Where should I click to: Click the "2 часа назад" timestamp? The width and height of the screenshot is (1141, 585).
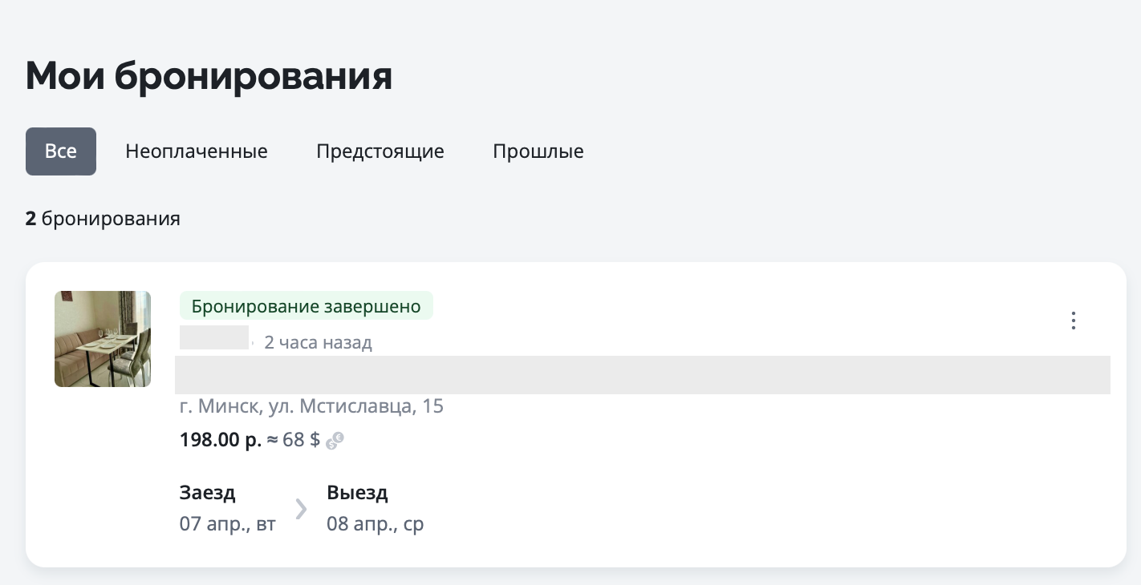tap(319, 343)
